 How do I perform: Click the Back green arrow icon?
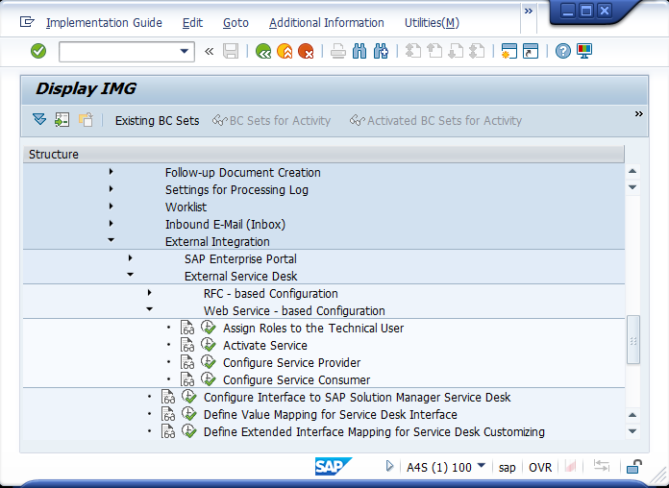point(263,51)
